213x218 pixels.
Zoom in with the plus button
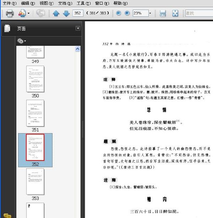point(127,13)
